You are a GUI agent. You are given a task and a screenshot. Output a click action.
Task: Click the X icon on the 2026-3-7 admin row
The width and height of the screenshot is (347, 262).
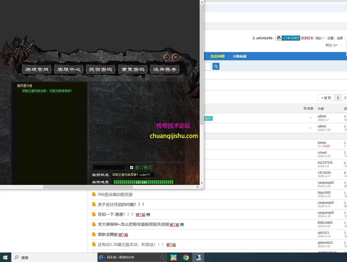pos(310,118)
